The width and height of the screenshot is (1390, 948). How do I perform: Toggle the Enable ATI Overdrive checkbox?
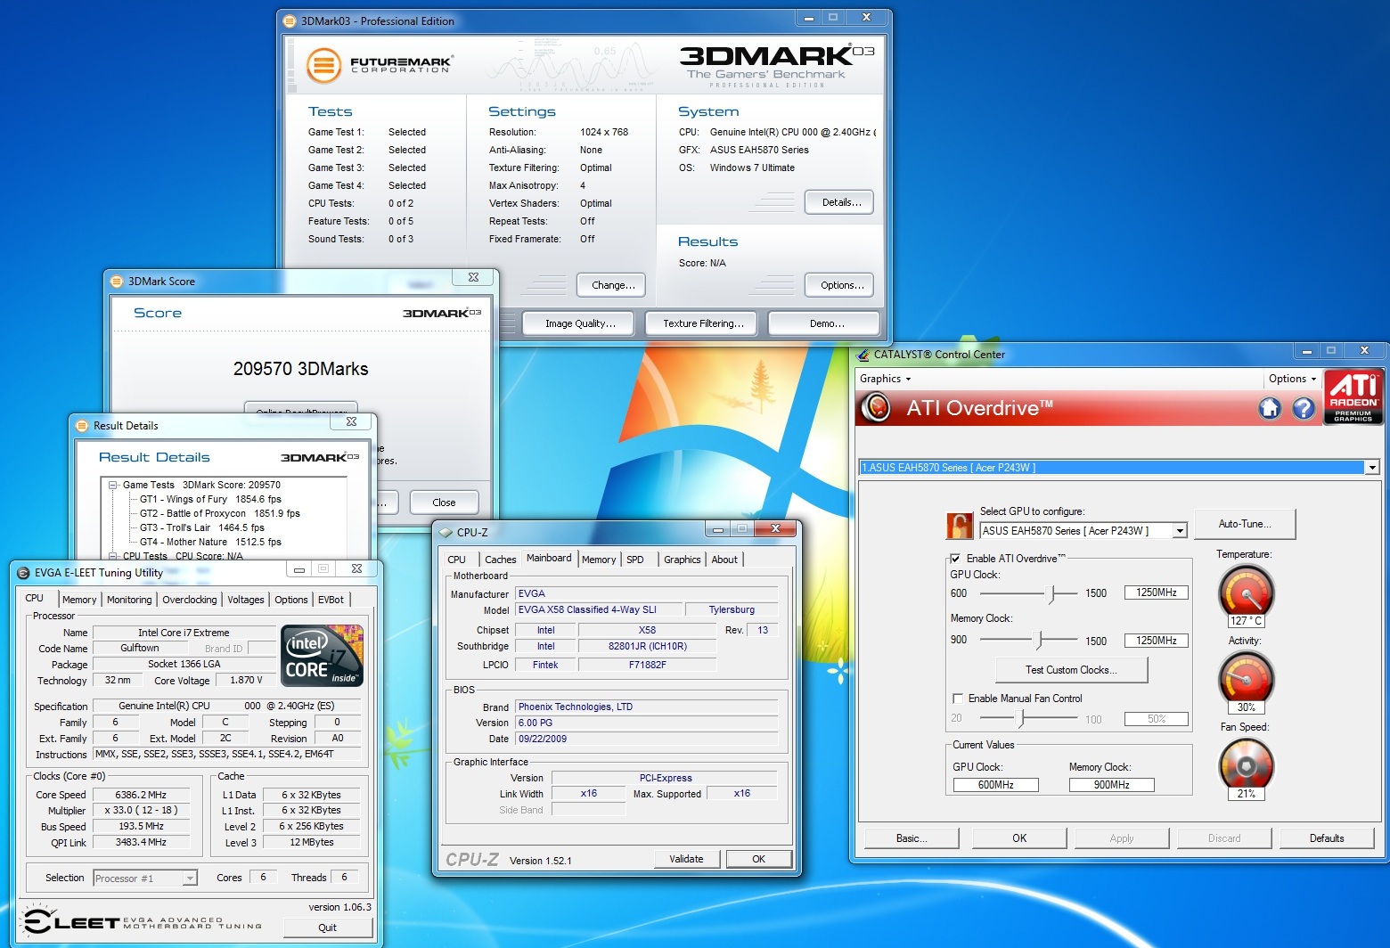click(x=955, y=559)
